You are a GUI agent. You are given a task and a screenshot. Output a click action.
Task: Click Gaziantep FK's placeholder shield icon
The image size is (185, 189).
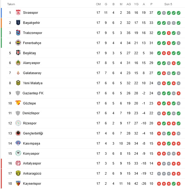(18, 93)
